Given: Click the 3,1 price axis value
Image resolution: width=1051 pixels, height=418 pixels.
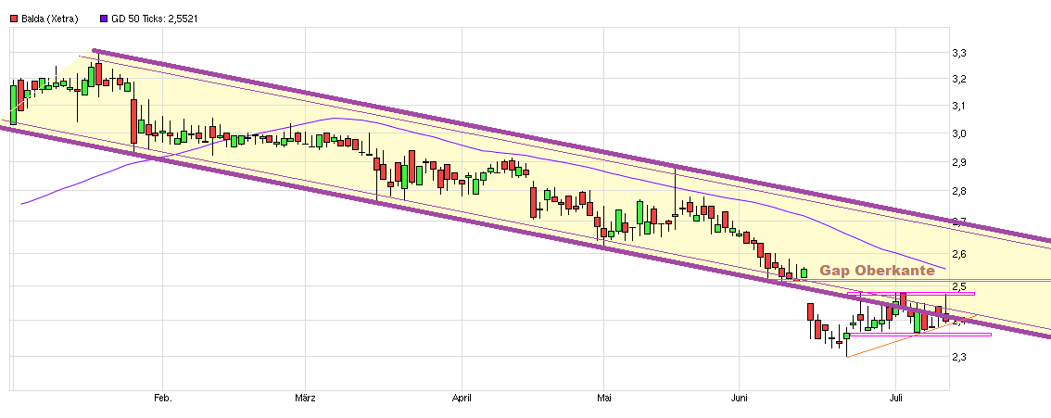Looking at the screenshot, I should (x=960, y=106).
